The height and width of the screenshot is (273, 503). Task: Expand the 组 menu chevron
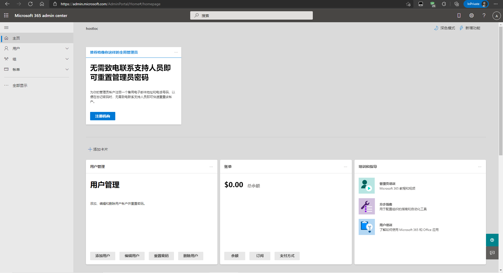point(67,59)
